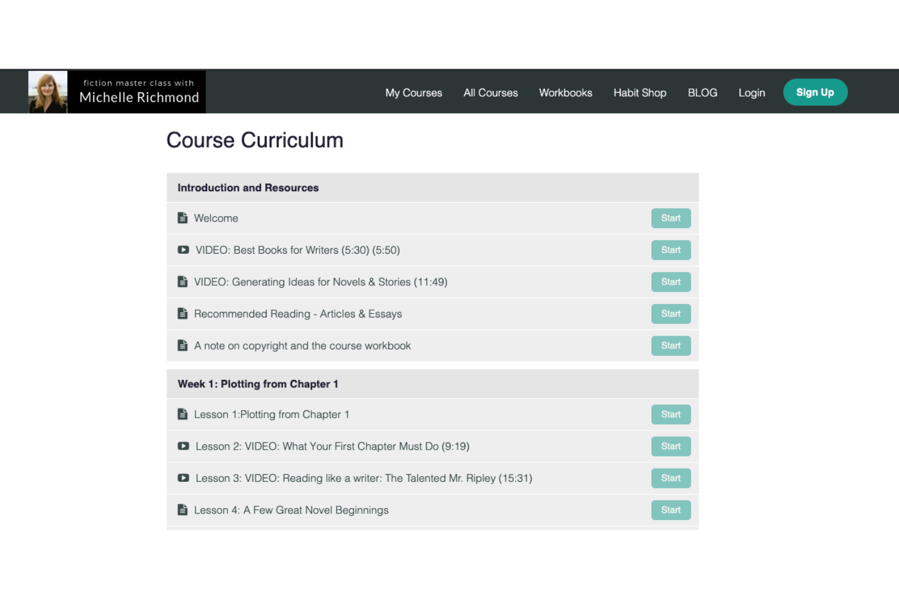Click the Login link
Viewport: 899px width, 599px height.
751,92
